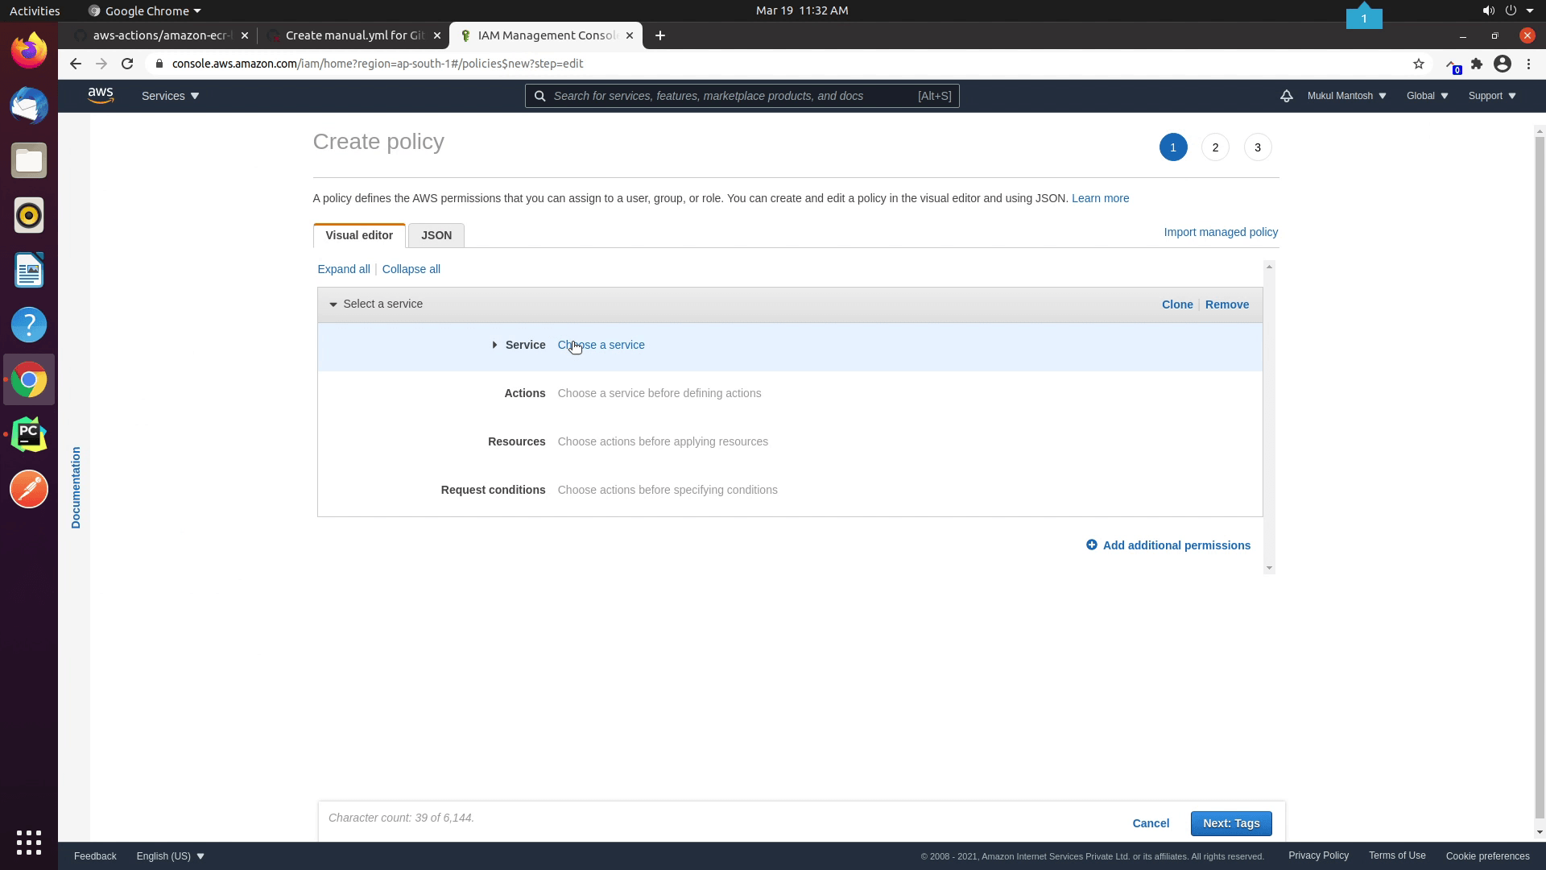Open the Global region selector
This screenshot has height=870, width=1546.
click(1426, 96)
